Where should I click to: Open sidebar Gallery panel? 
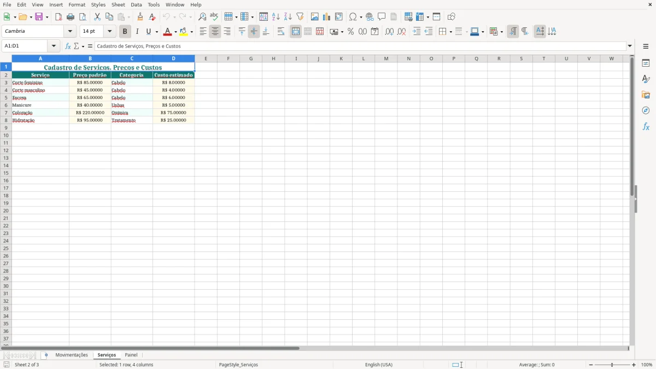pyautogui.click(x=646, y=95)
